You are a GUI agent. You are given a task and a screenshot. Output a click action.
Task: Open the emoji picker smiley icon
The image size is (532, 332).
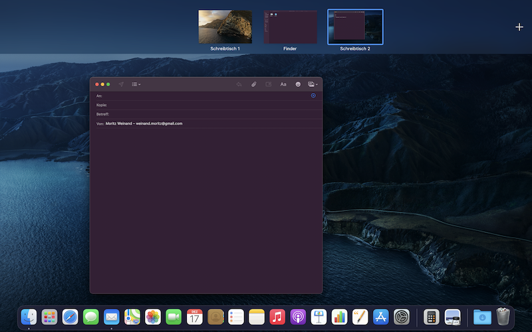(x=298, y=84)
